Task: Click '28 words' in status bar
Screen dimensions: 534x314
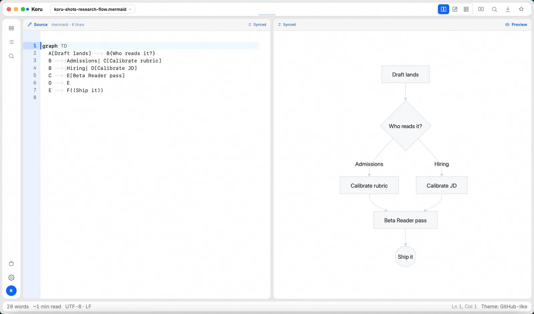Action: coord(18,307)
